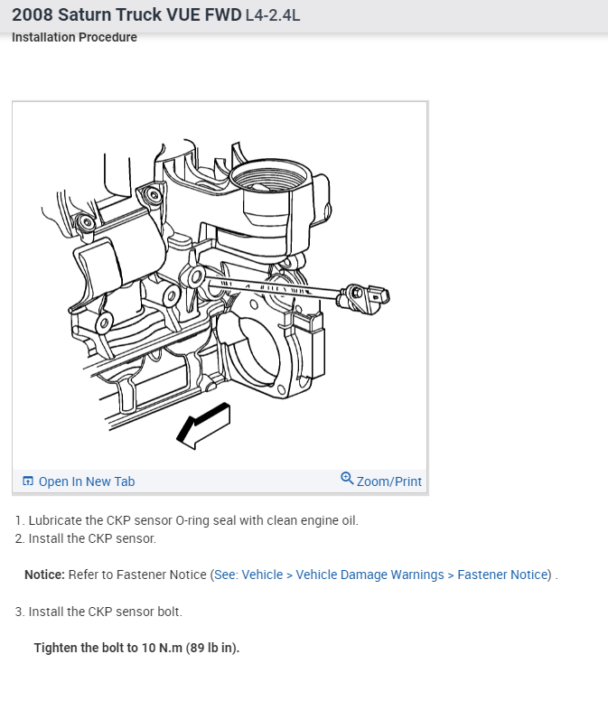
Task: Select the Zoom/Print text link
Action: pyautogui.click(x=389, y=481)
